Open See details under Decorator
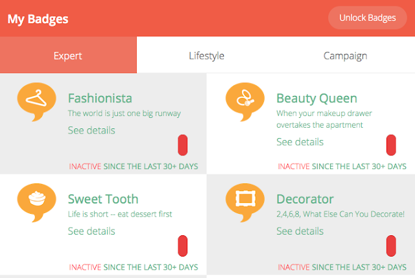Screen dimensions: 415x278 click(300, 231)
